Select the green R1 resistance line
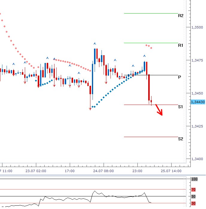Image resolution: width=206 pixels, height=209 pixels. [x=151, y=43]
